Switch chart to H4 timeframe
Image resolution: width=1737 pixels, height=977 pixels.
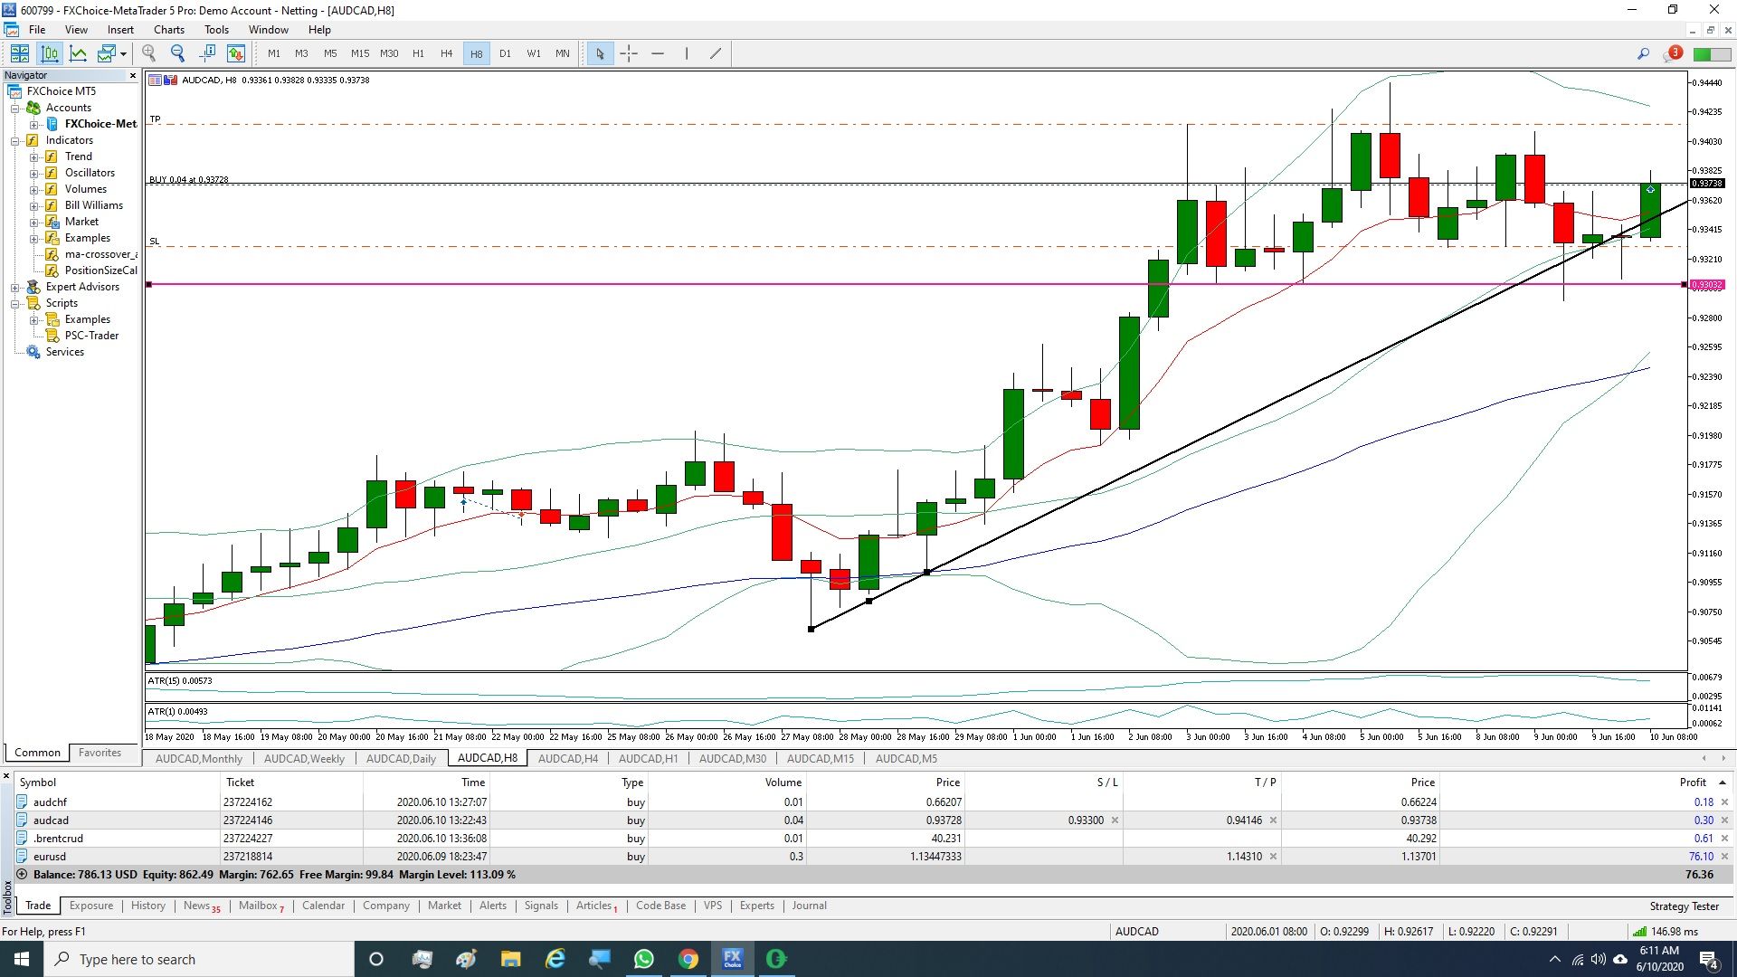click(447, 53)
